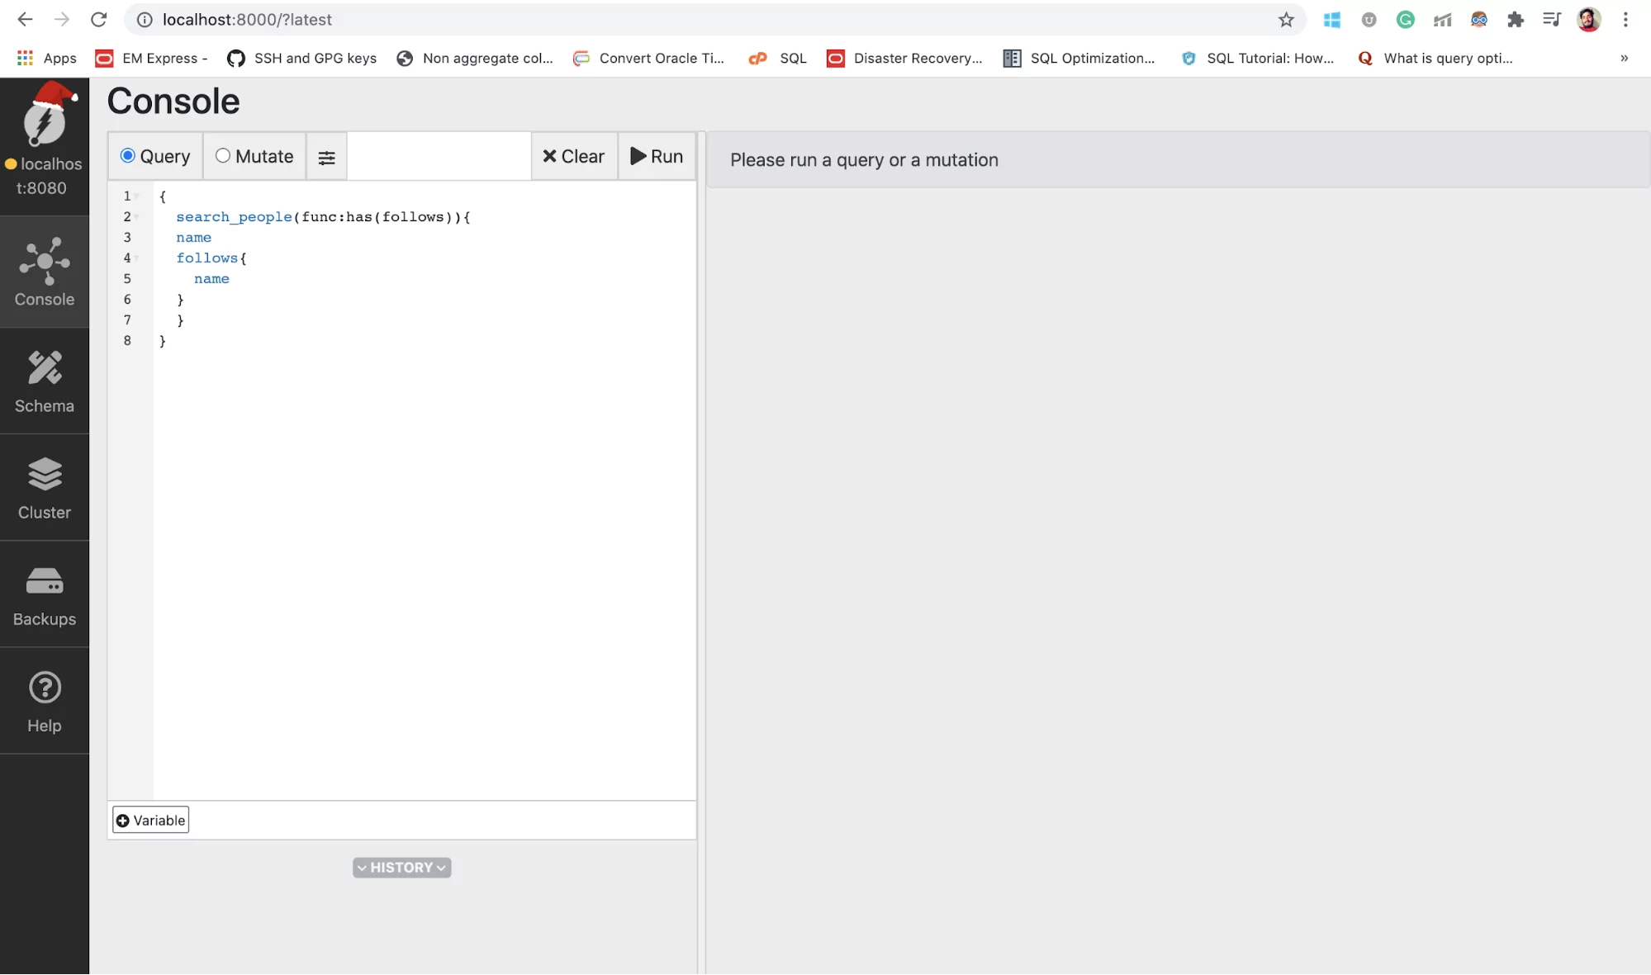Viewport: 1651px width, 975px height.
Task: Open the query options sliders icon
Action: click(x=326, y=157)
